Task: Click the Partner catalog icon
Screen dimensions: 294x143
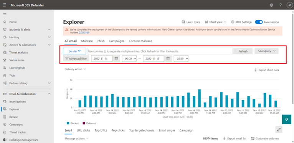Action: [x=5, y=83]
